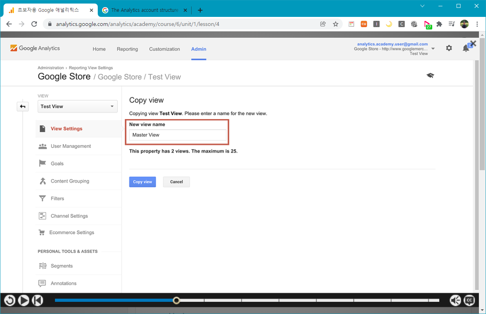Replay the lesson video
This screenshot has width=486, height=314.
(x=10, y=301)
